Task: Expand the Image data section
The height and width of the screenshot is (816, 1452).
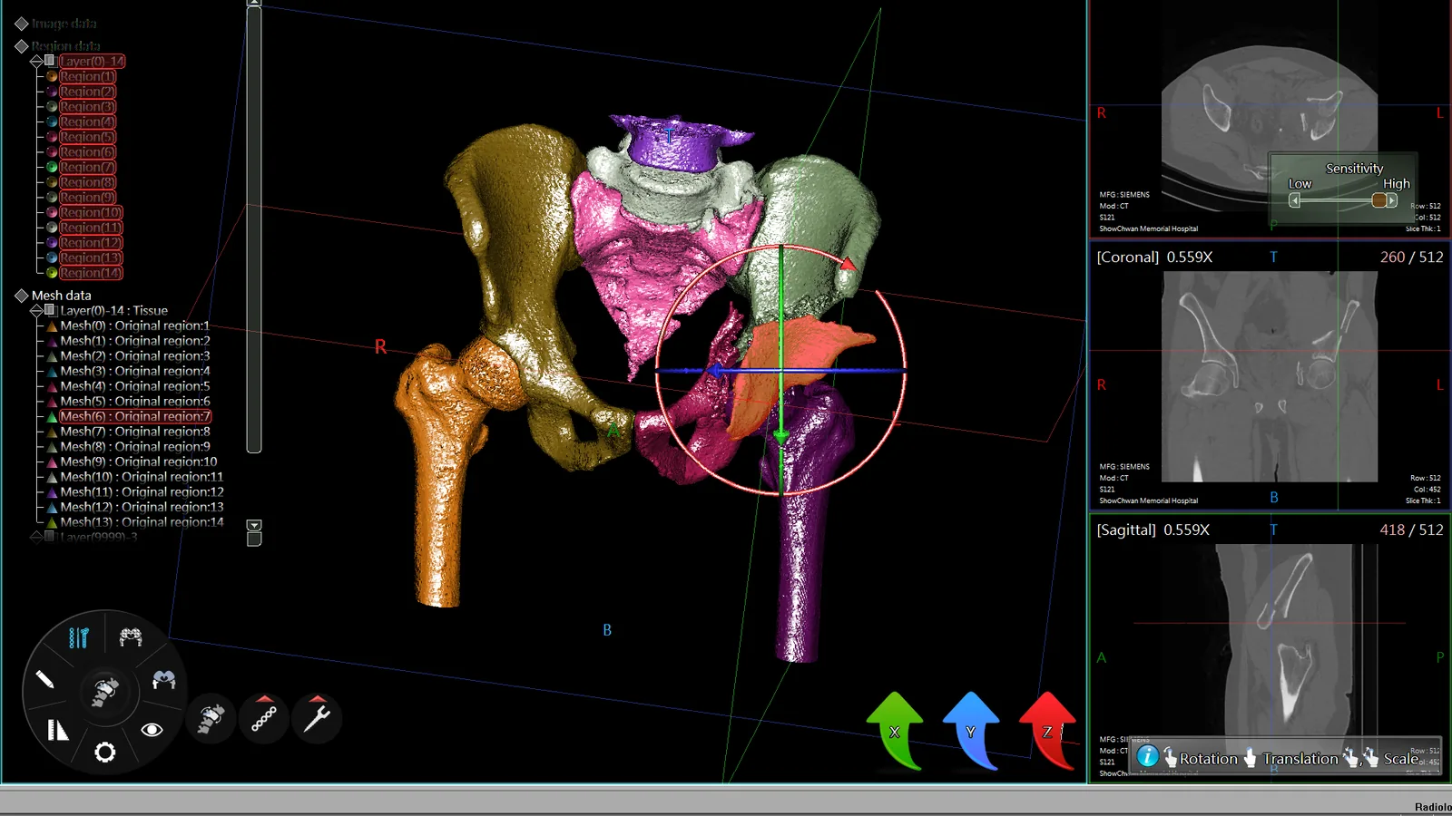Action: [x=21, y=24]
